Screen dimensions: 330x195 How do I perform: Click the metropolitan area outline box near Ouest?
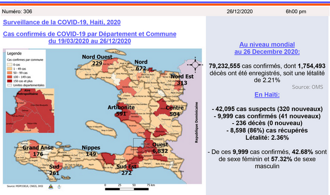[148, 147]
